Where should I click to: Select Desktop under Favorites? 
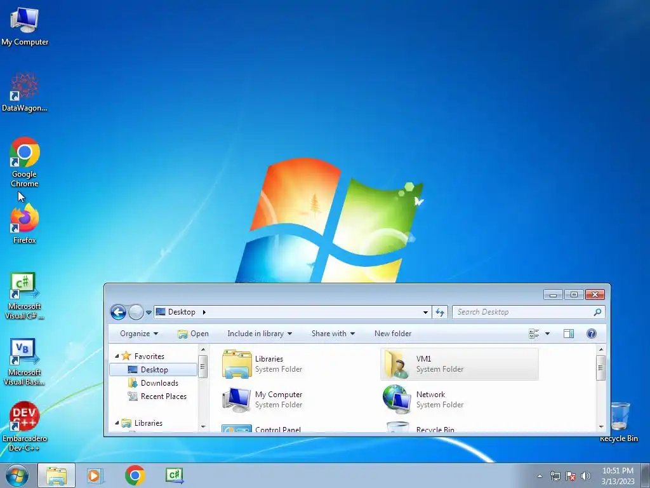click(x=154, y=369)
